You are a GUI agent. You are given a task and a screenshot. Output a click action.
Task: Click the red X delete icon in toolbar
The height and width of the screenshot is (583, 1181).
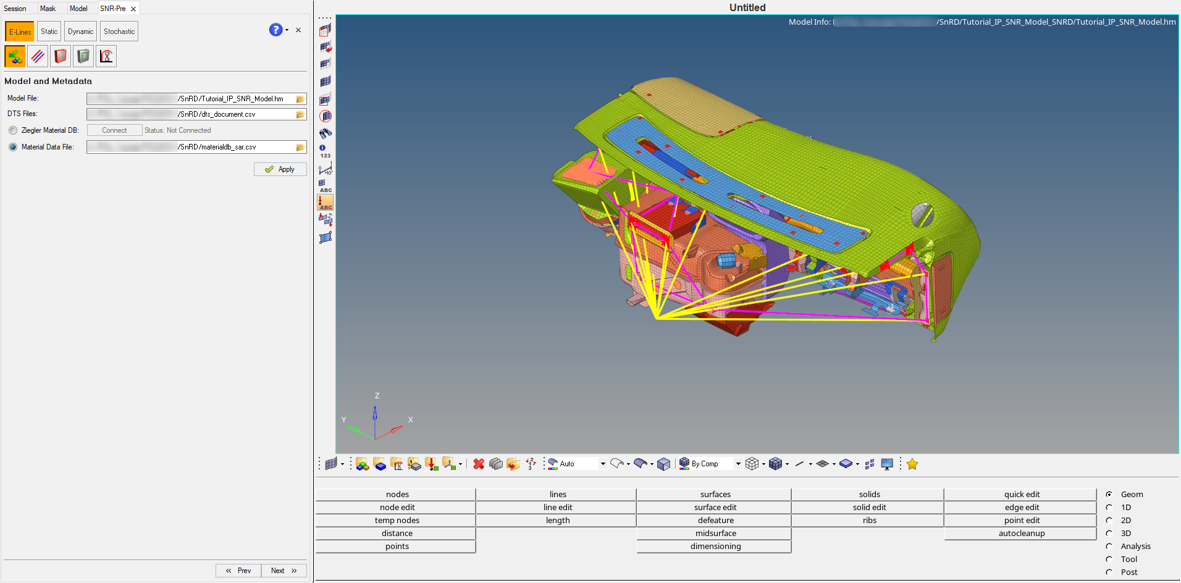coord(478,464)
